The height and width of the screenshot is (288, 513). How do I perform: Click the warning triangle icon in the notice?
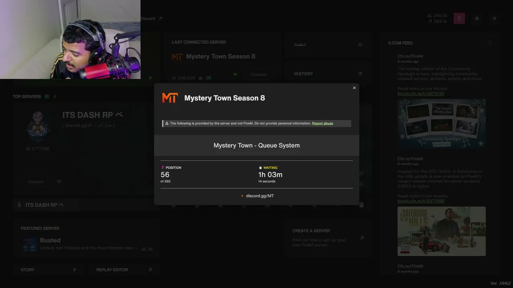167,123
